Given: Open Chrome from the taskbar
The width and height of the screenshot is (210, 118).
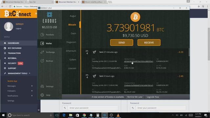Looking at the screenshot, I should pos(84,115).
